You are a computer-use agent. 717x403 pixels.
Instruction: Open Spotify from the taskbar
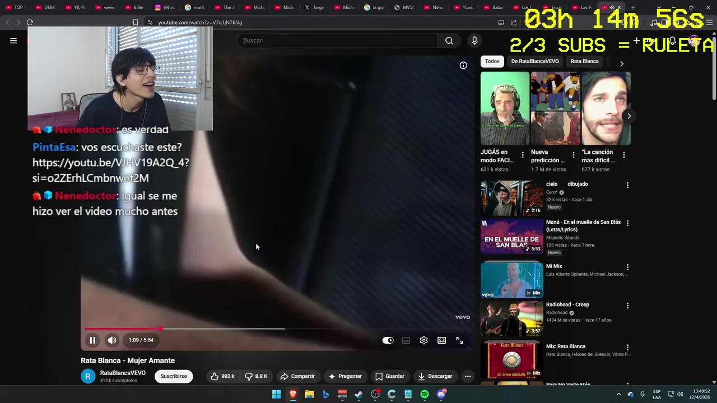coord(425,394)
